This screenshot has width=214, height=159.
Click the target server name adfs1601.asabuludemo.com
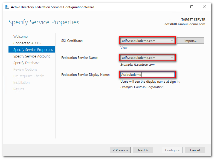(185, 24)
